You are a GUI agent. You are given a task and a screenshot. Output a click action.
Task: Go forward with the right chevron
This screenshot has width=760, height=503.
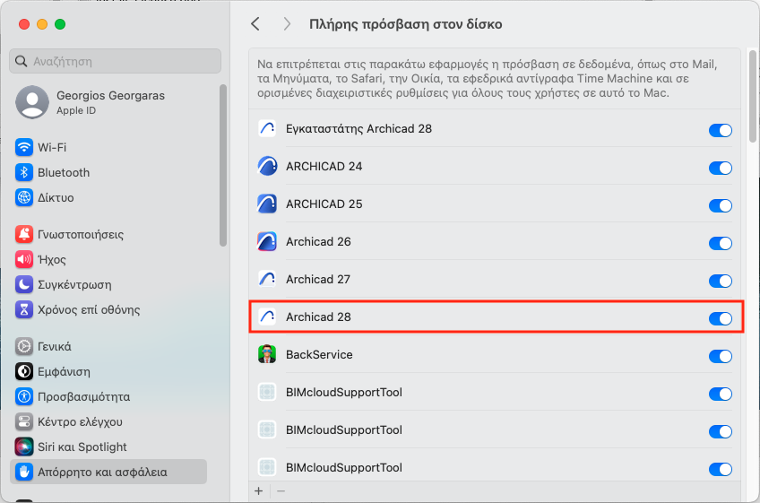[x=287, y=24]
